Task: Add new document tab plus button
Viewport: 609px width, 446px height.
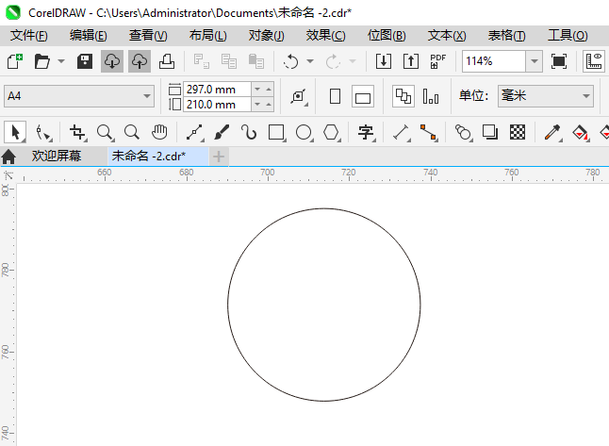Action: click(219, 157)
